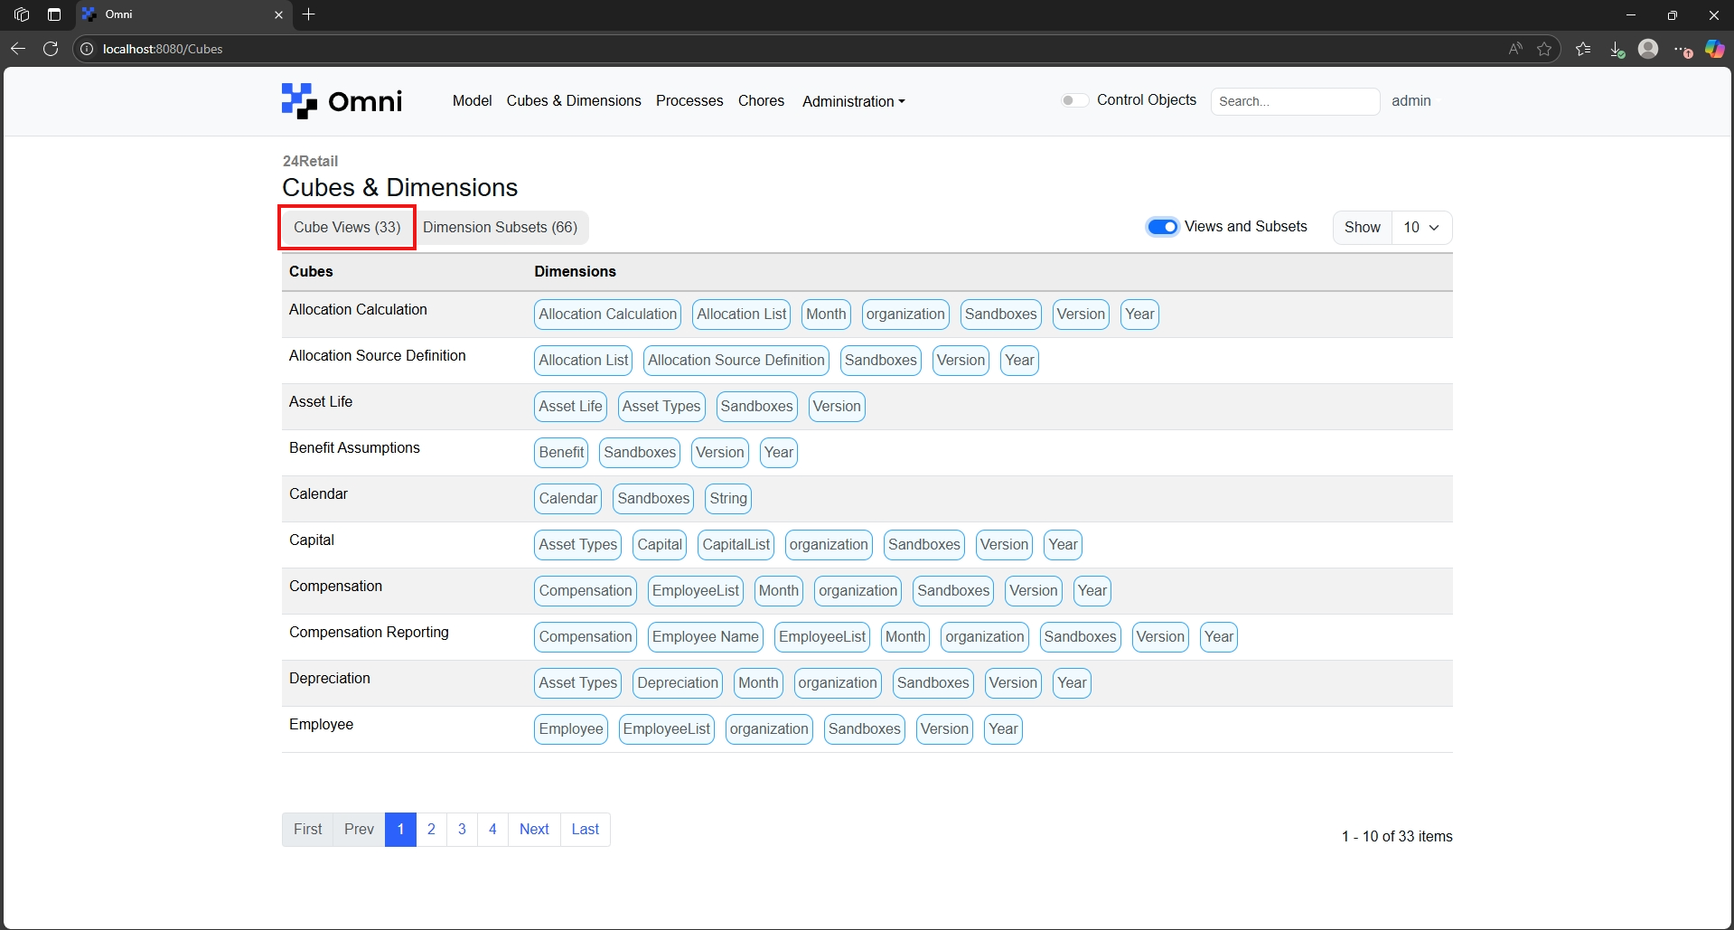Click Depreciation dimension tag in Depreciation row
This screenshot has height=930, width=1734.
(x=678, y=683)
